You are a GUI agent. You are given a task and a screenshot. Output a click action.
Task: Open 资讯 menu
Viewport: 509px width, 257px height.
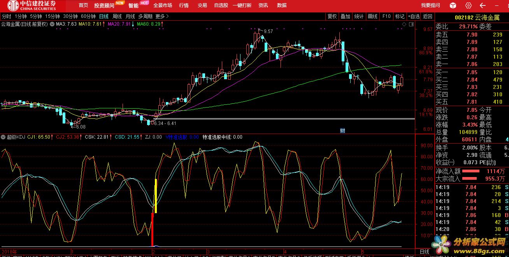click(x=263, y=5)
